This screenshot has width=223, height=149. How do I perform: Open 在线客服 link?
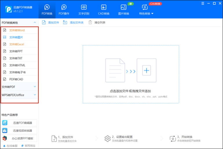[10, 146]
